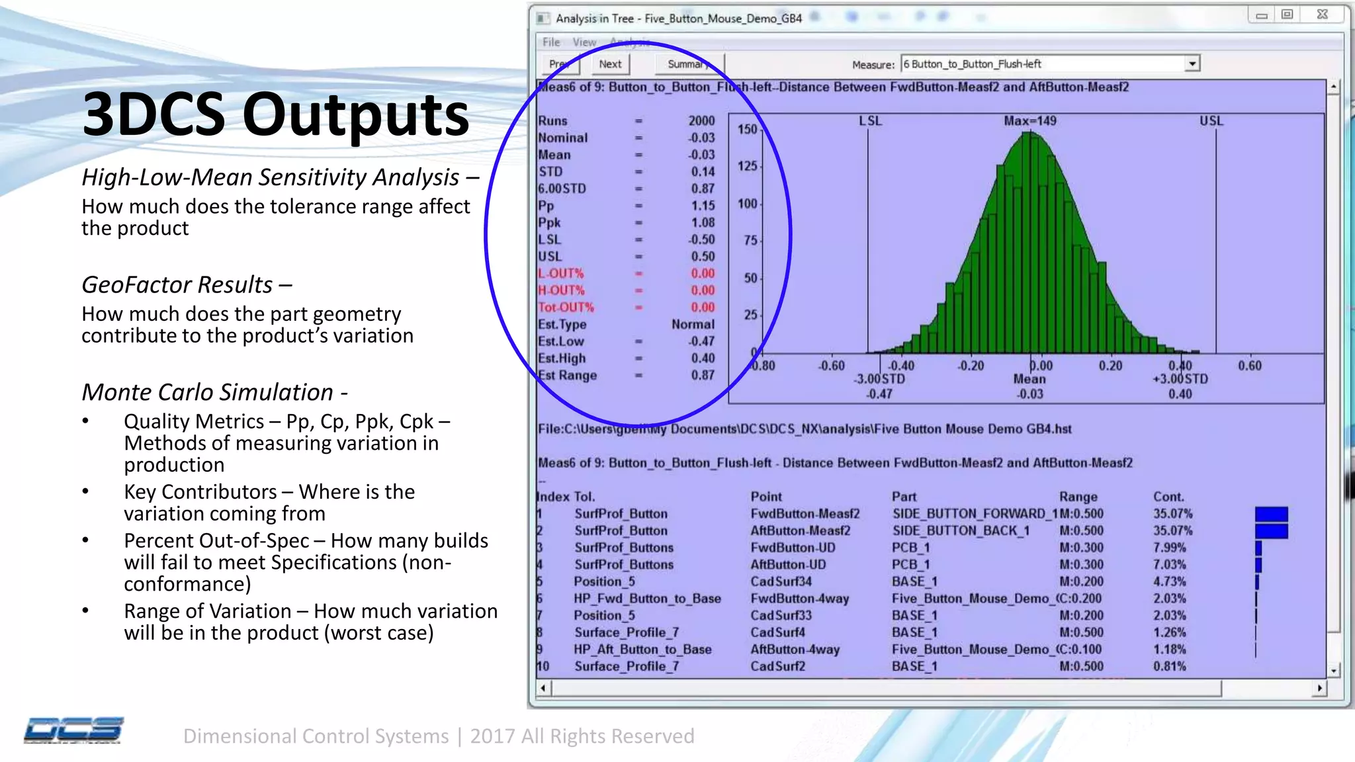Click the Analysis in Tree window icon

coord(543,19)
